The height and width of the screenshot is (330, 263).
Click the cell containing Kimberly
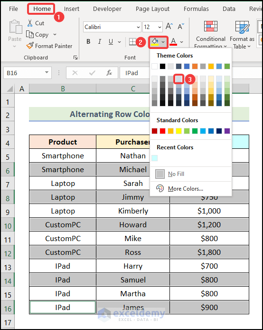point(133,211)
